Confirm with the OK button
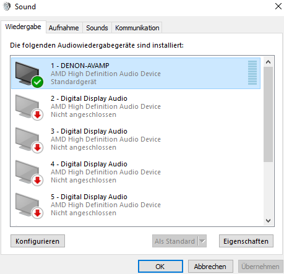This screenshot has height=274, width=284. point(160,267)
